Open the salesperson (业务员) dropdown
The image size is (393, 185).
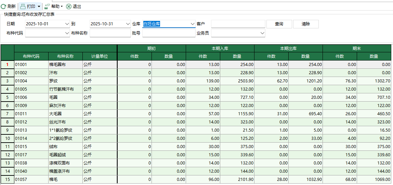pyautogui.click(x=262, y=33)
